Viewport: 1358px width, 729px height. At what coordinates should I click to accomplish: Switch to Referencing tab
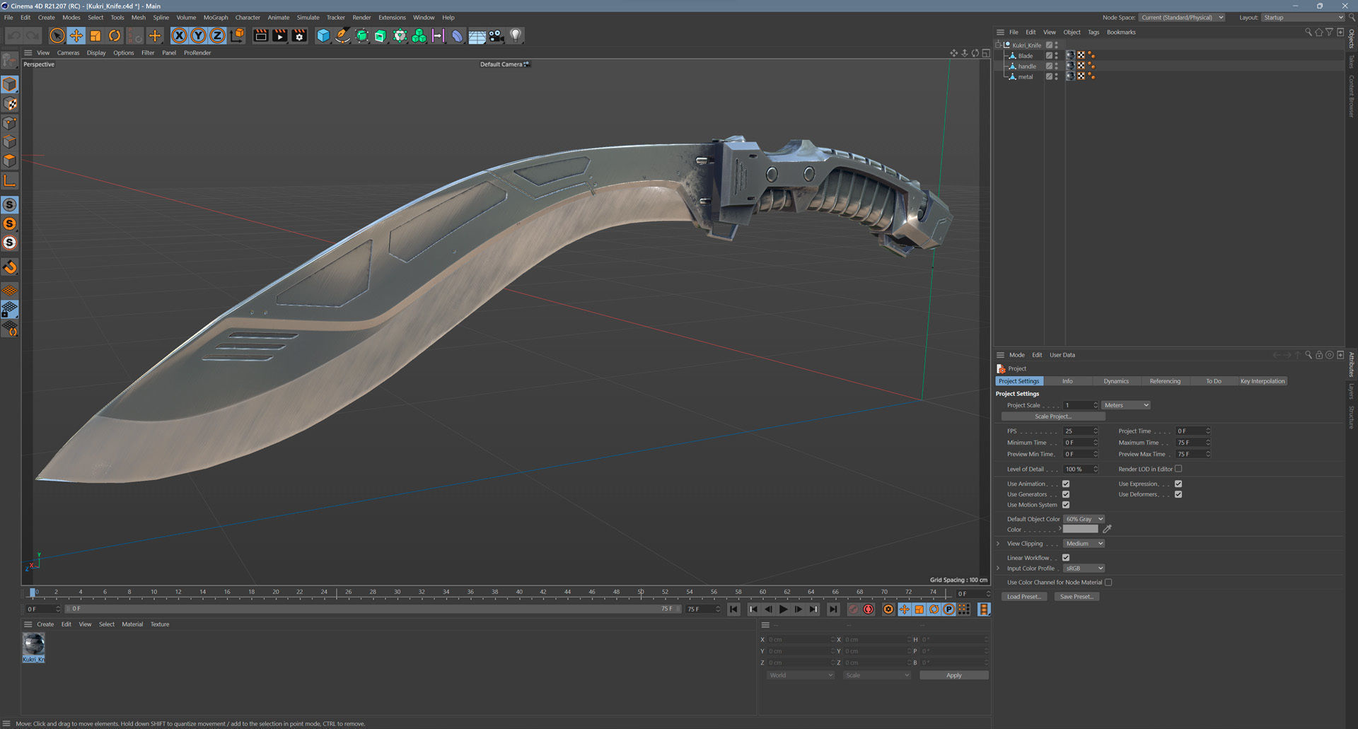click(1165, 381)
